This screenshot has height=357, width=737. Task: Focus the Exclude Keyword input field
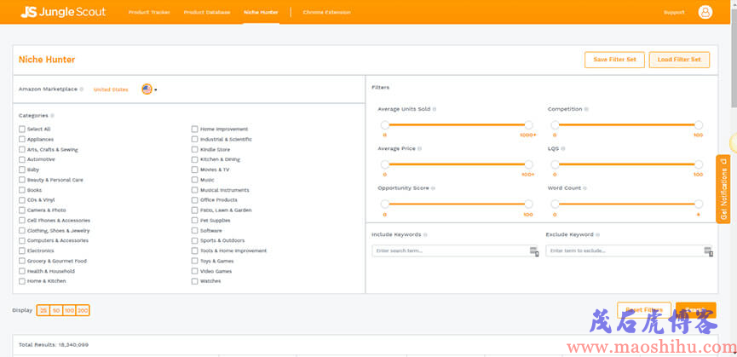(x=629, y=250)
